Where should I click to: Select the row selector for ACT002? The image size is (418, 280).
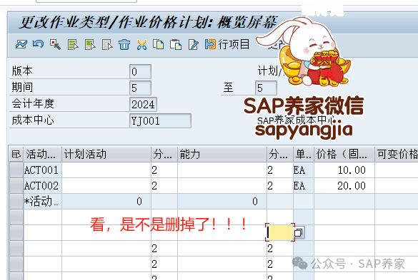coord(16,186)
